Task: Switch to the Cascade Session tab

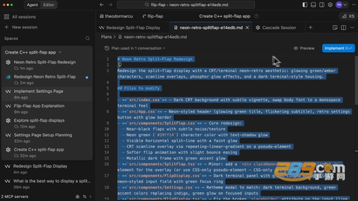Action: (276, 28)
